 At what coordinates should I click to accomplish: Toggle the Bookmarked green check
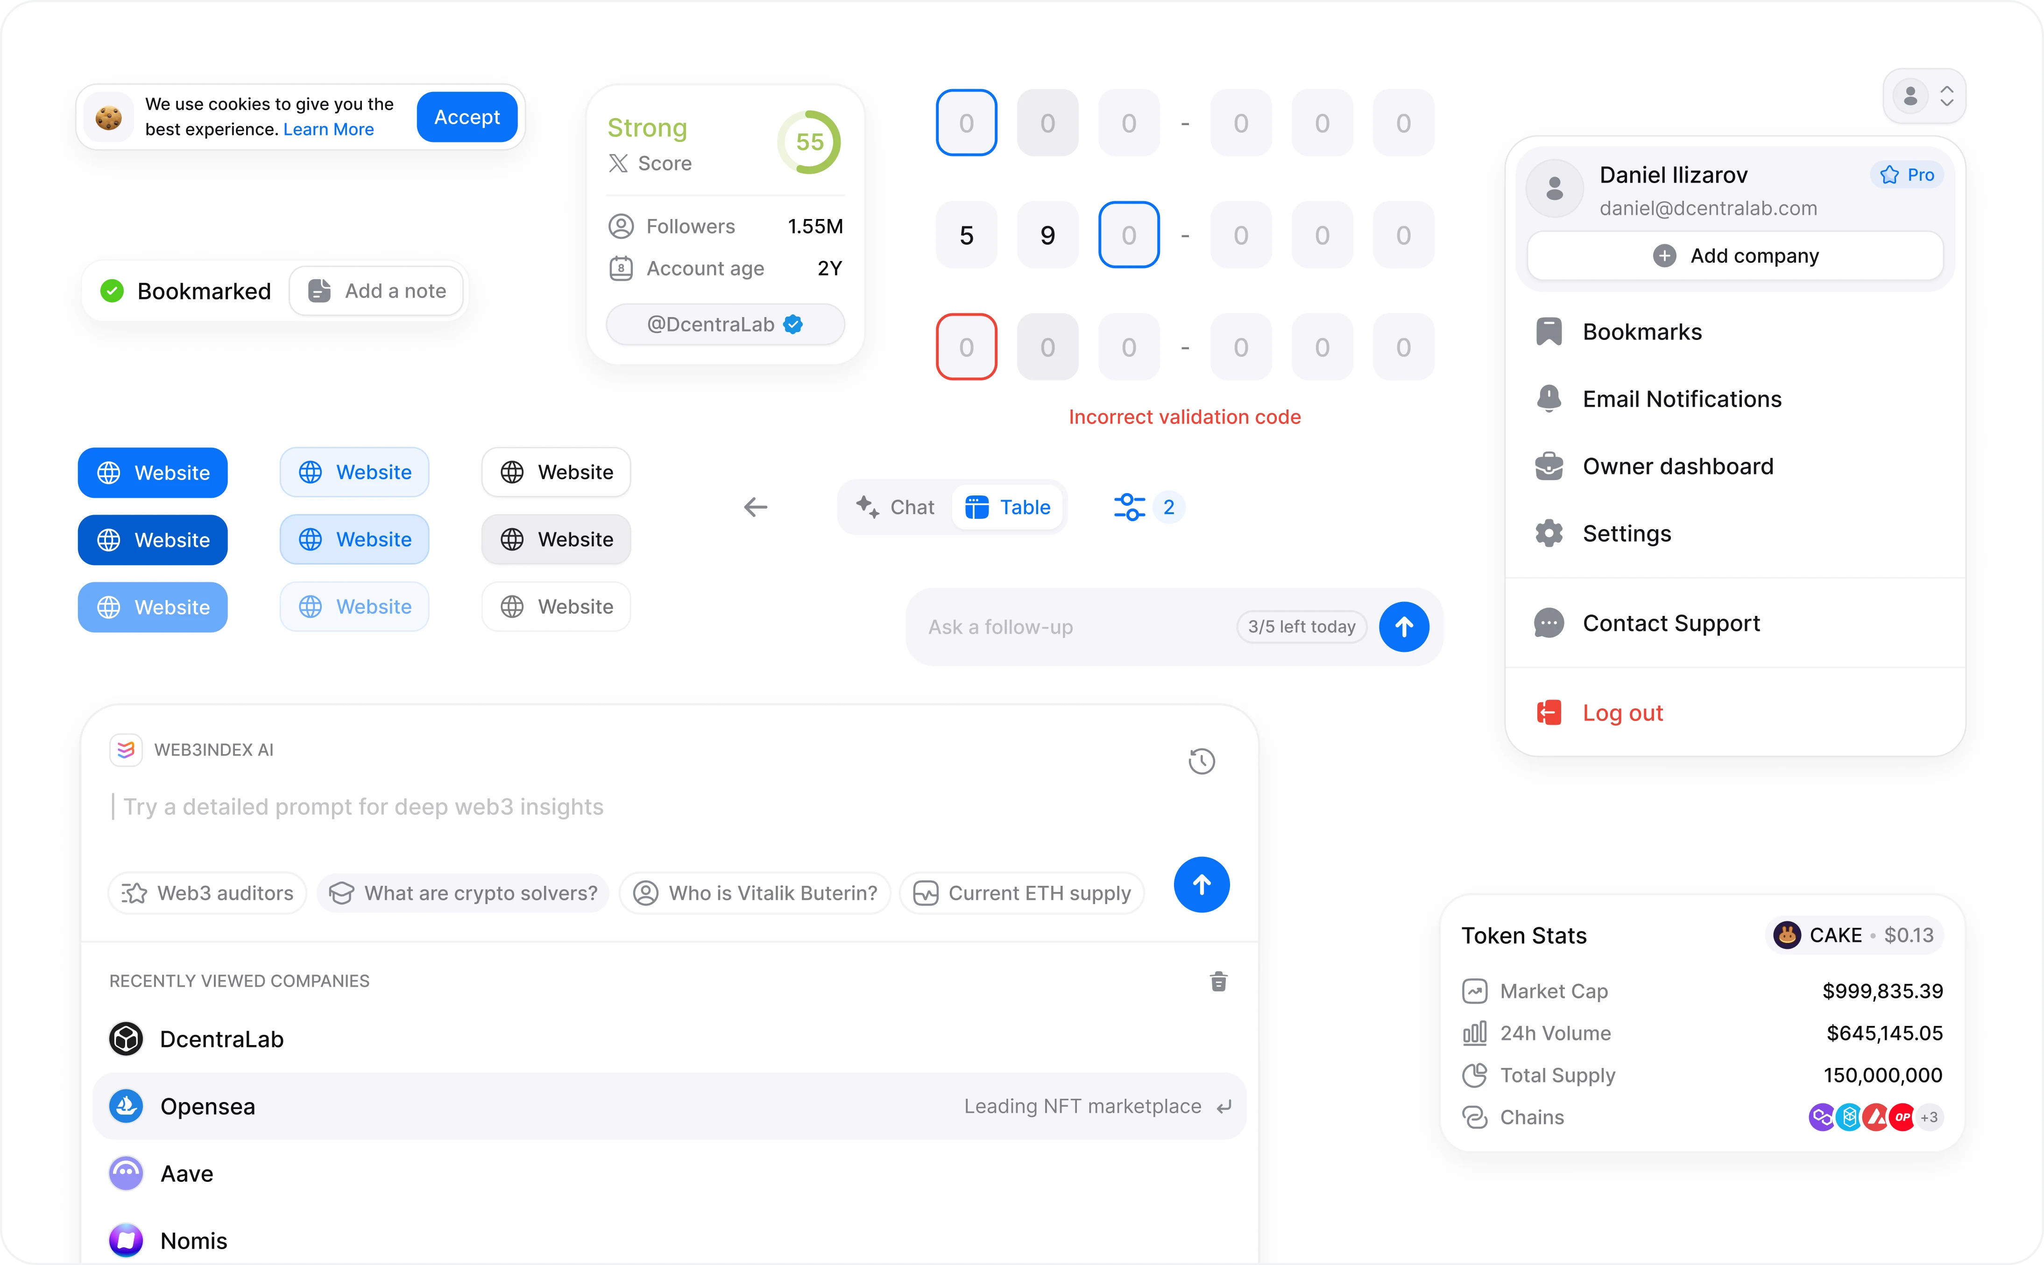112,291
